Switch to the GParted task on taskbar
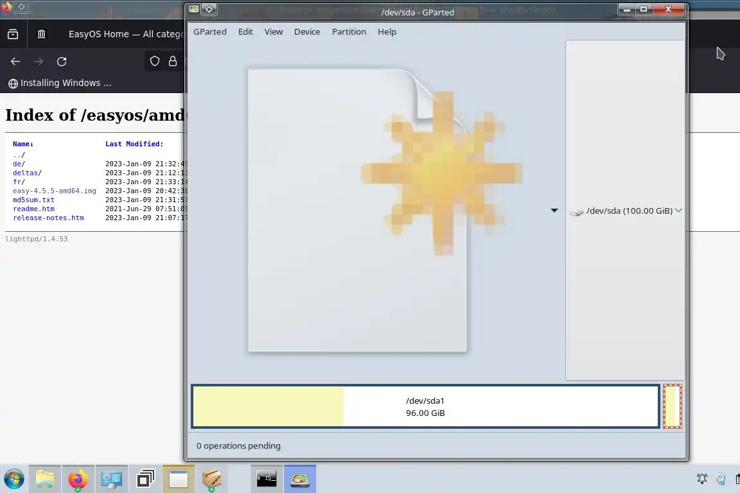 pos(300,479)
